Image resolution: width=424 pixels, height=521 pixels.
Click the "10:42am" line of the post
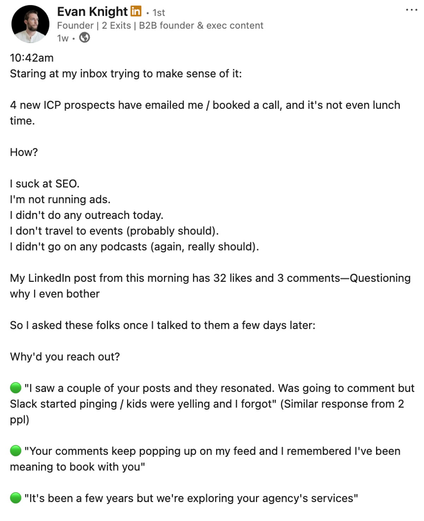[32, 58]
